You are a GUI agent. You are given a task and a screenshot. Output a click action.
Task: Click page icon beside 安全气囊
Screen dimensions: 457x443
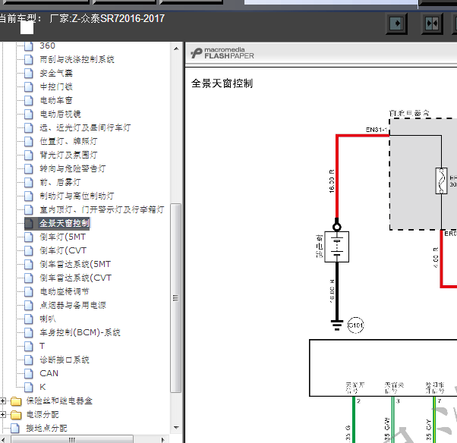coord(29,73)
